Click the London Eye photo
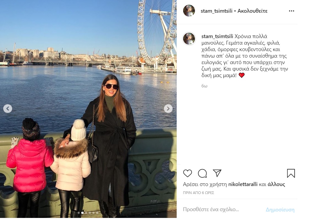Screen dimensions: 309x220 88,109
